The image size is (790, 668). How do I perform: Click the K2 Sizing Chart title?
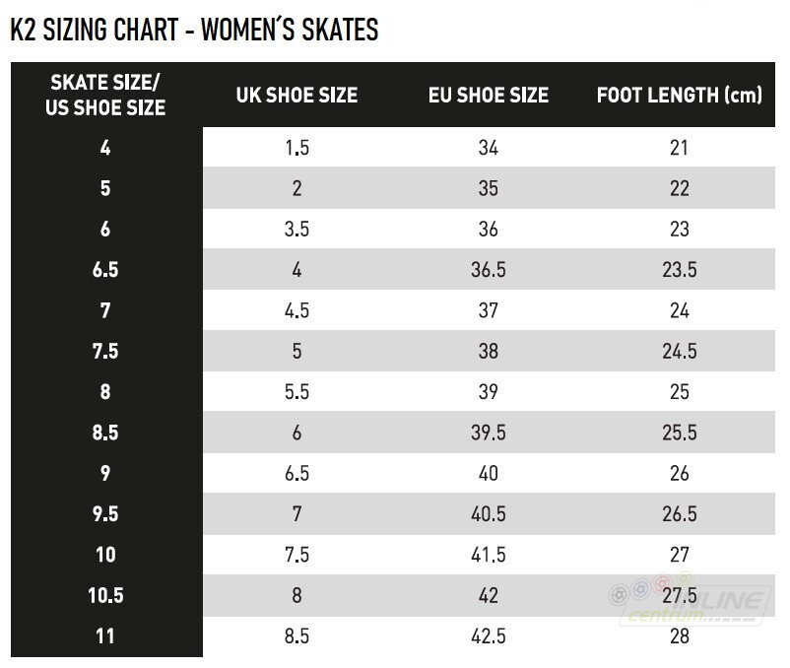pos(194,30)
